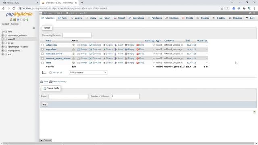Expand the test database node
The image size is (258, 145).
coord(2,54)
